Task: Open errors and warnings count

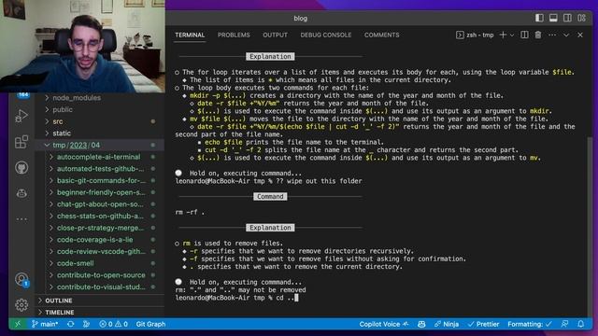Action: click(113, 324)
